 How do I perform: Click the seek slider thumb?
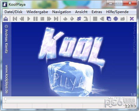pyautogui.click(x=5, y=99)
